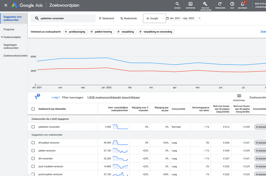The width and height of the screenshot is (266, 176).
Task: Toggle the select-all checkbox in table header
Action: (x=33, y=109)
